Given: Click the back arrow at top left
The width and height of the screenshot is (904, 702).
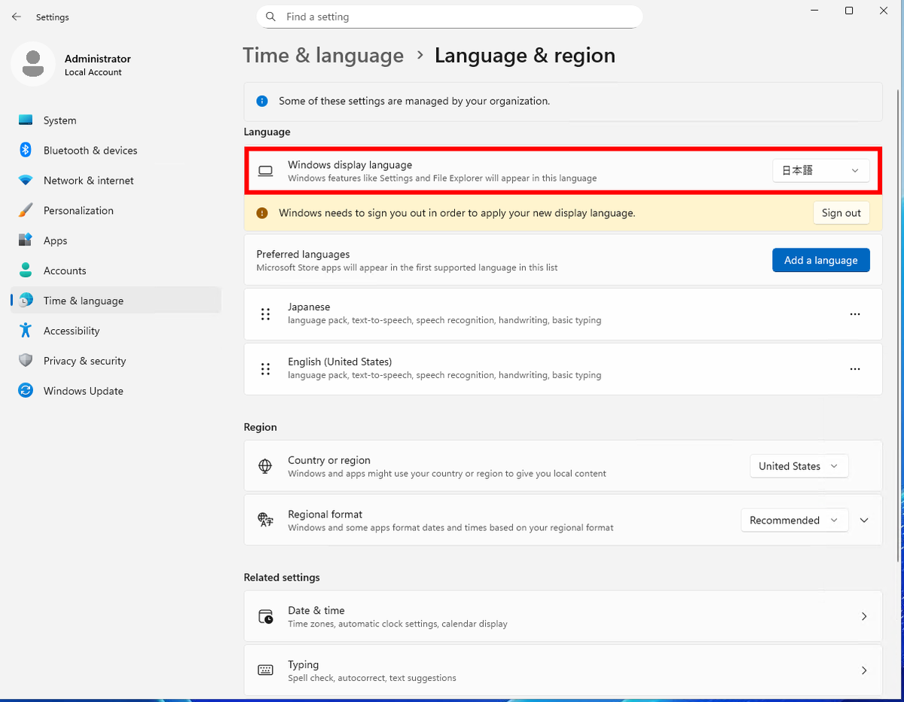Looking at the screenshot, I should click(x=16, y=17).
